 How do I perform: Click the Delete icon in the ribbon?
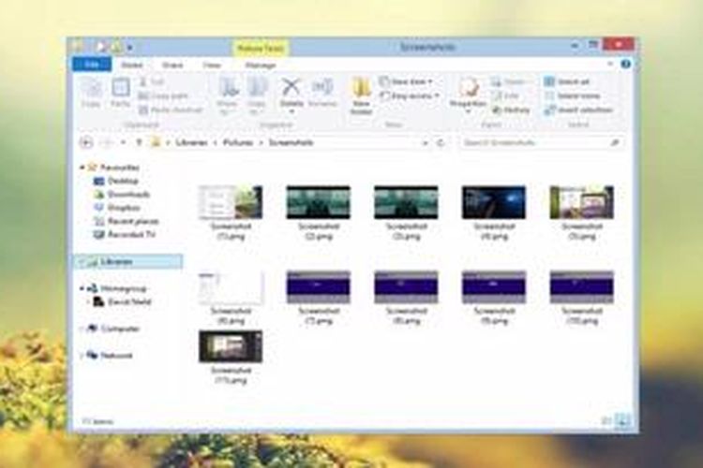pyautogui.click(x=291, y=92)
